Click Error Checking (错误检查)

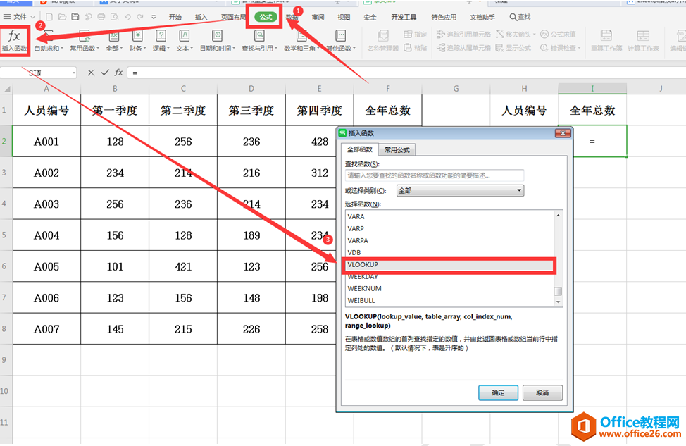pos(560,48)
